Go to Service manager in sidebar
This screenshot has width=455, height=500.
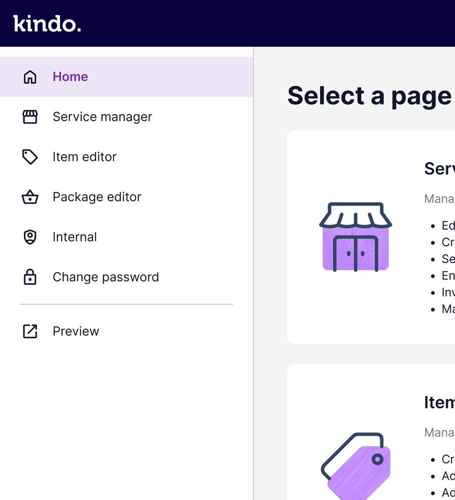click(x=127, y=117)
